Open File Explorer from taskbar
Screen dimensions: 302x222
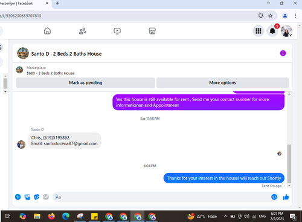point(37,217)
